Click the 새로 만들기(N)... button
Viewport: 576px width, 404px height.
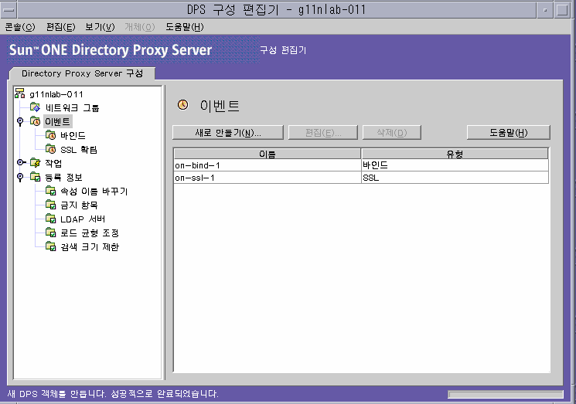coord(228,132)
